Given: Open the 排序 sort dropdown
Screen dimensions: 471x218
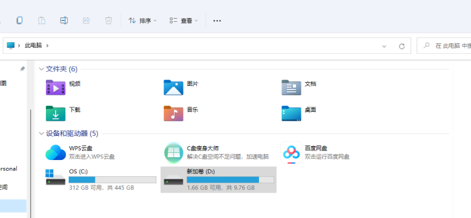Looking at the screenshot, I should tap(143, 21).
